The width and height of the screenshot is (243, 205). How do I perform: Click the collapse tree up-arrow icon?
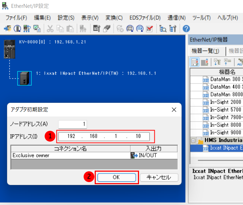[x=228, y=62]
